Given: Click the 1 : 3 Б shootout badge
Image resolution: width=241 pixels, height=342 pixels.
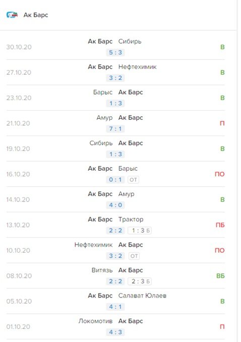Looking at the screenshot, I should coord(140,230).
